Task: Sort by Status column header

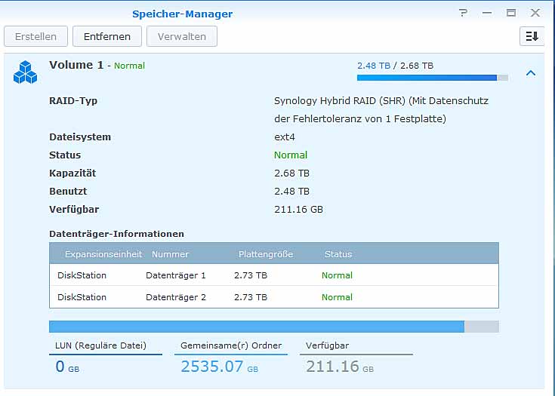Action: 338,254
